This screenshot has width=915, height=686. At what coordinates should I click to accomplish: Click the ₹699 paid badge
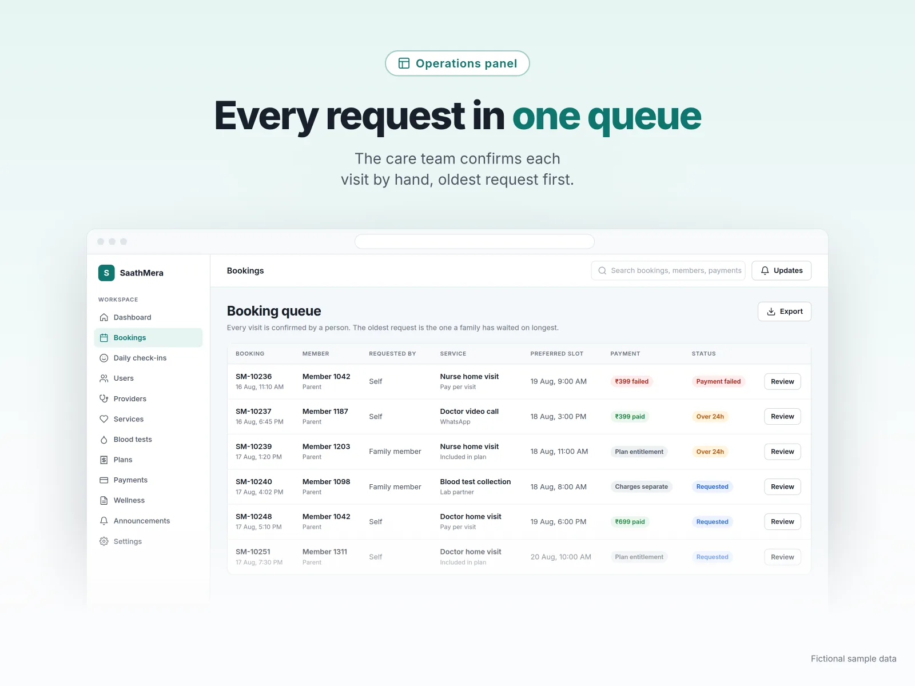click(630, 521)
